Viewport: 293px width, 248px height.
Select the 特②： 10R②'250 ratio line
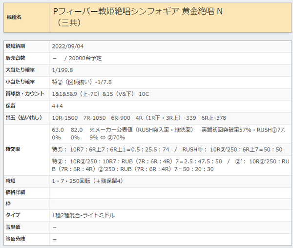click(x=170, y=165)
